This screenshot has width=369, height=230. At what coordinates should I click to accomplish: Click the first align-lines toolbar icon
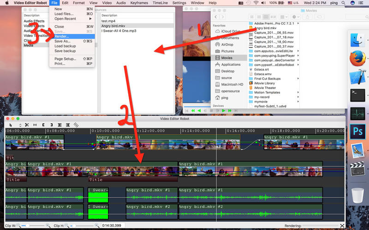[x=60, y=125]
